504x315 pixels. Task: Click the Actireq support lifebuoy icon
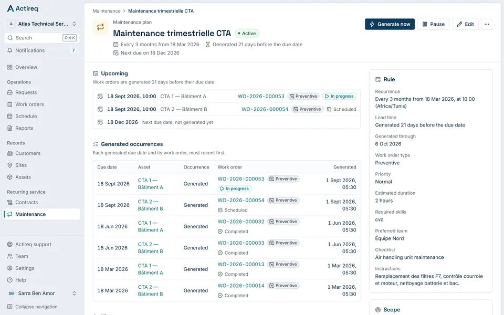click(x=10, y=244)
